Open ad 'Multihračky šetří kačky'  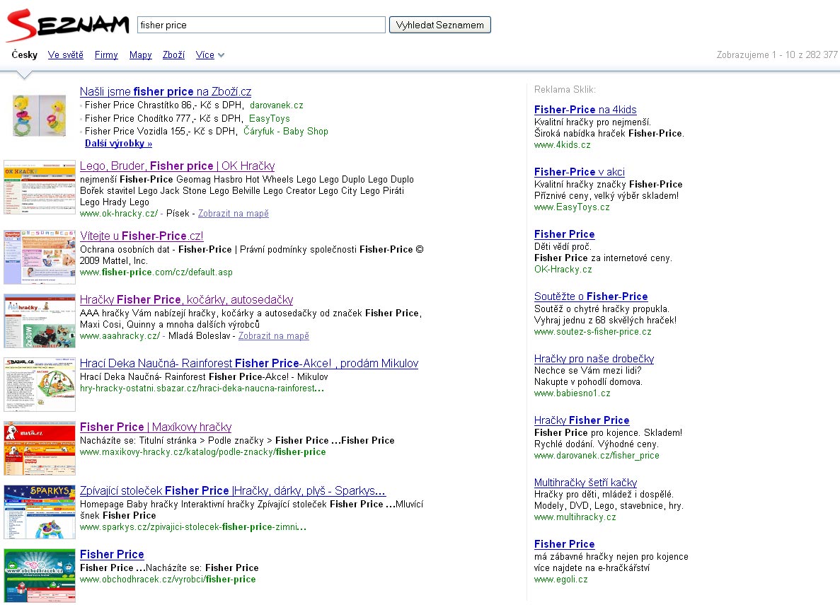tap(585, 483)
